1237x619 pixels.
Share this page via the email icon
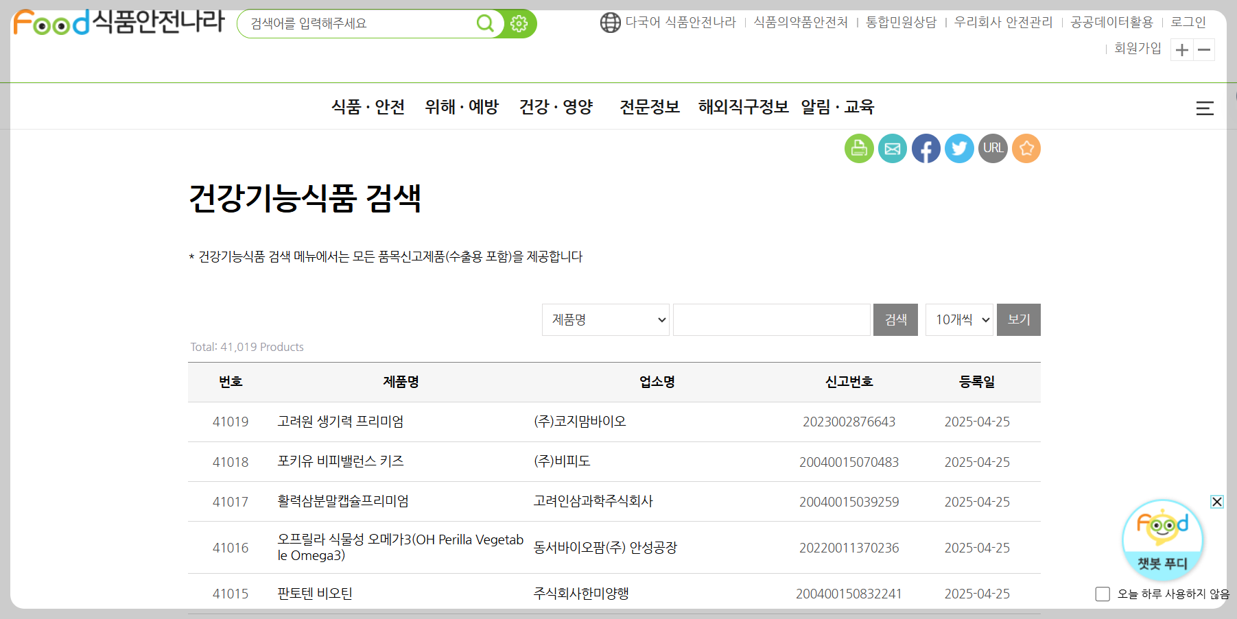pos(893,148)
